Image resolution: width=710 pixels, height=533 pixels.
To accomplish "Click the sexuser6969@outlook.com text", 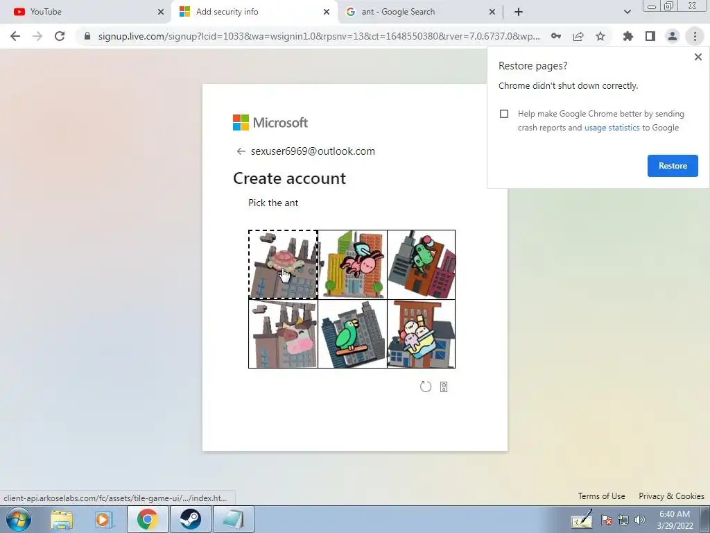I will click(313, 151).
